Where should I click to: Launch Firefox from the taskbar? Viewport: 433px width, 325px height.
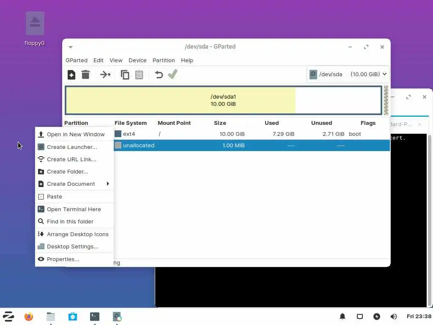click(29, 317)
